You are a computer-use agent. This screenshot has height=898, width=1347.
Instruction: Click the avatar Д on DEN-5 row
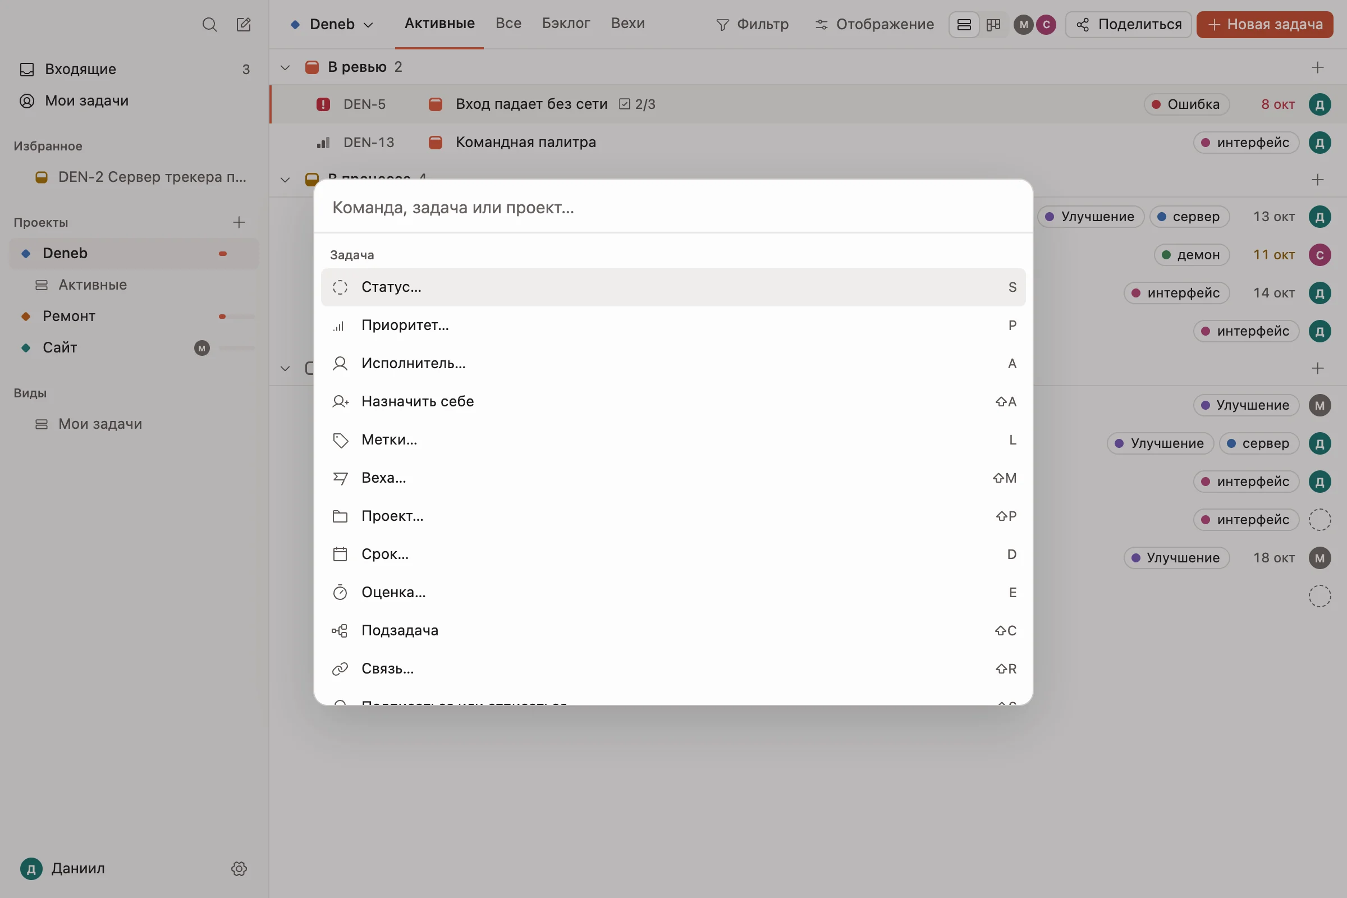coord(1319,104)
